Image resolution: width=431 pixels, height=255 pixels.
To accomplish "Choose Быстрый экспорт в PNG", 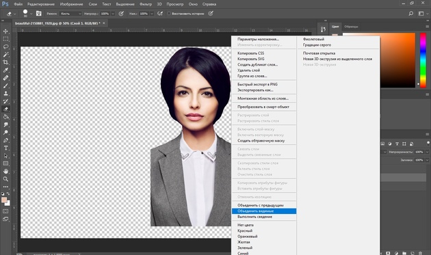I will 257,84.
